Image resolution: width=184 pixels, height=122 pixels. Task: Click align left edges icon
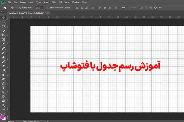point(77,8)
